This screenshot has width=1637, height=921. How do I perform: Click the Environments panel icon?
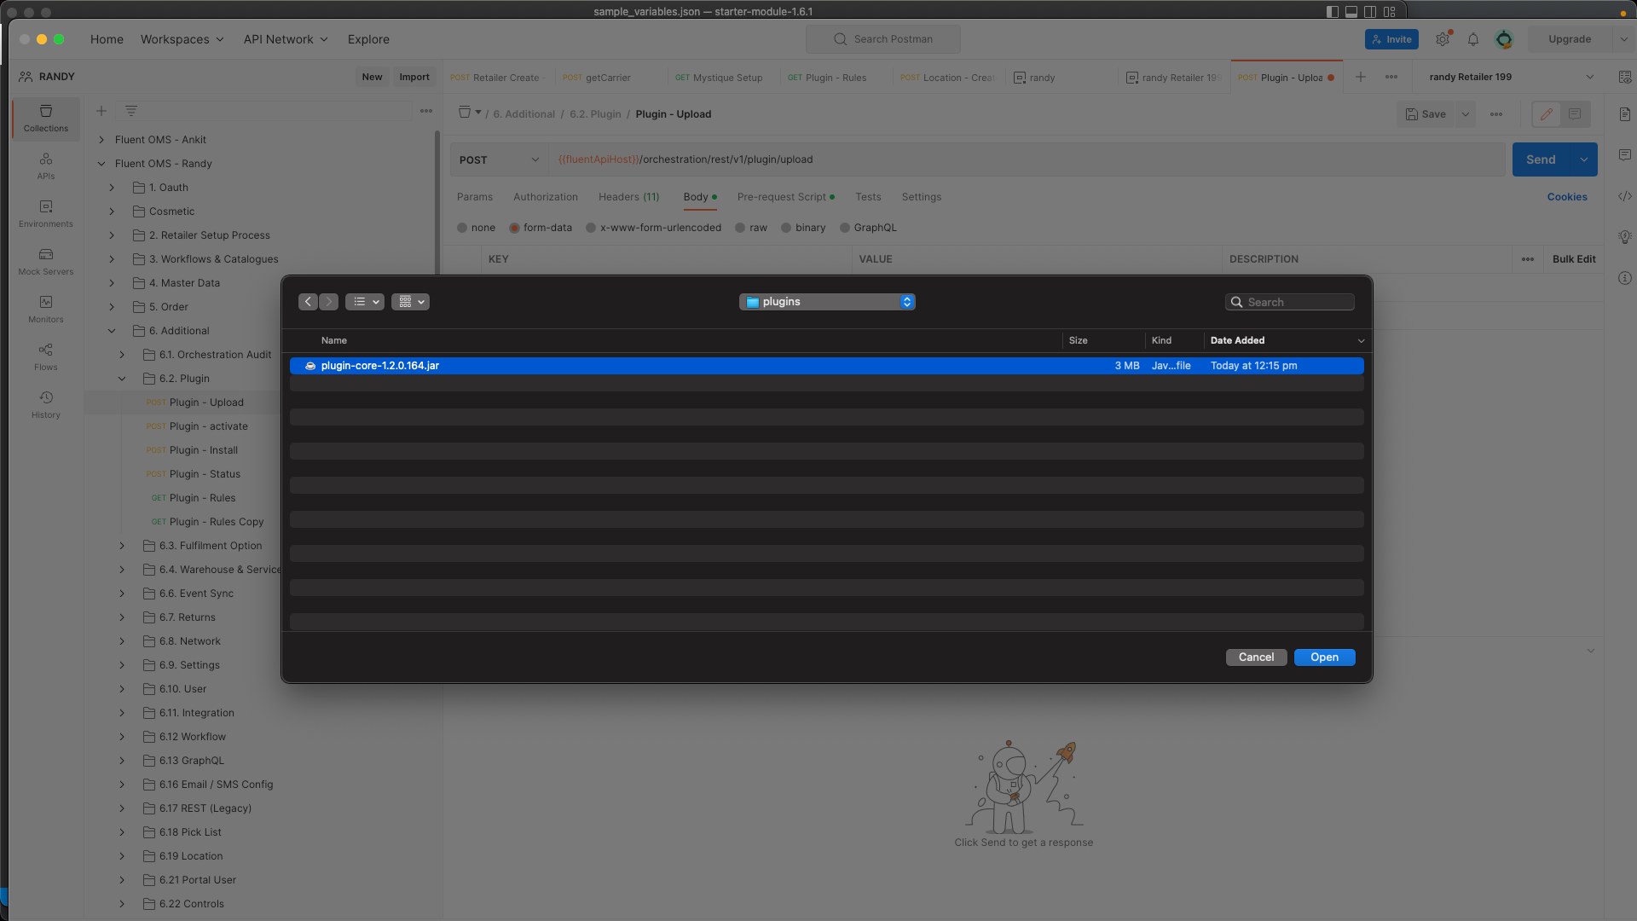[x=45, y=206]
